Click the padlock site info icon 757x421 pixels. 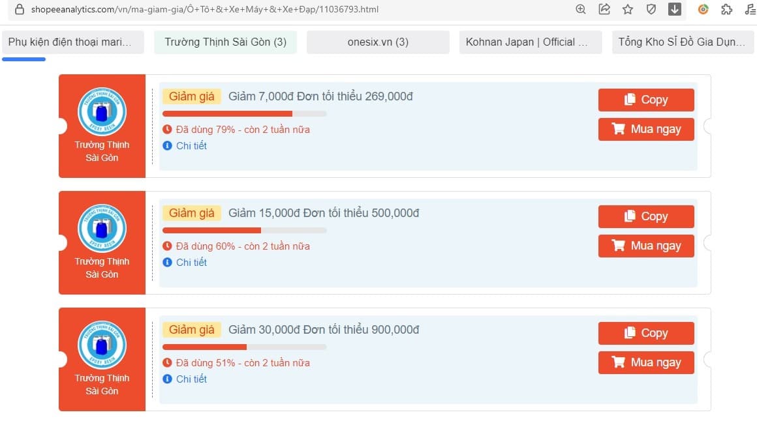pyautogui.click(x=19, y=9)
